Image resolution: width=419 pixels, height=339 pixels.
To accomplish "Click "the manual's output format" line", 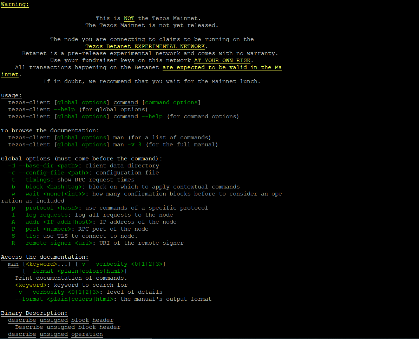I will point(113,299).
